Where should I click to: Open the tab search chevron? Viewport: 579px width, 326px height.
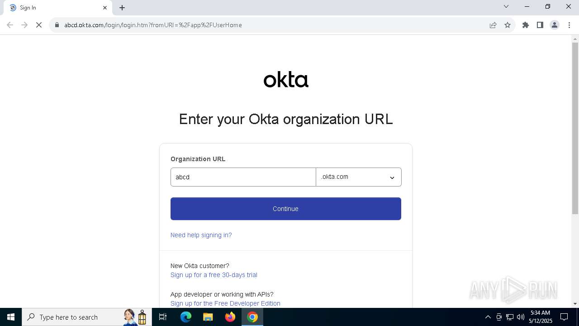point(506,6)
